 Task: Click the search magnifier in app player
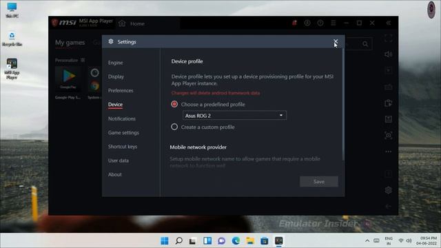tap(365, 44)
